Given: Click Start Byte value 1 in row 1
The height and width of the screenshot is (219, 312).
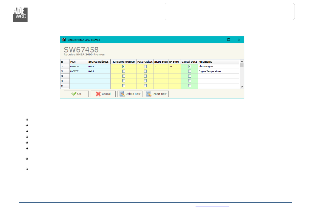Looking at the screenshot, I should [161, 66].
